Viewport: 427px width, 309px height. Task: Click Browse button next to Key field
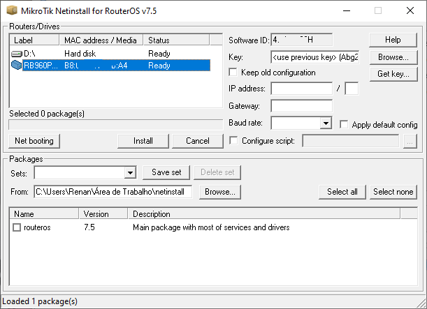coord(393,57)
